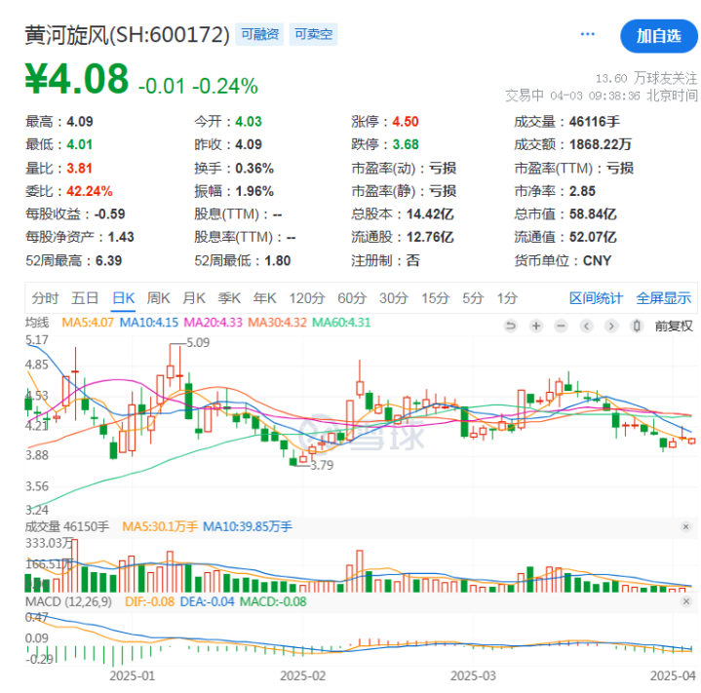
Task: Move chart left with back chevron
Action: point(587,326)
